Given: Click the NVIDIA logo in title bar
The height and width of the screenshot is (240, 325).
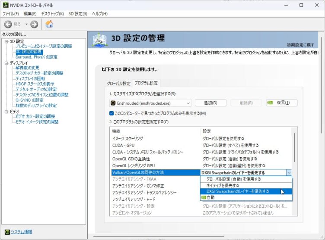Looking at the screenshot, I should click(x=6, y=5).
